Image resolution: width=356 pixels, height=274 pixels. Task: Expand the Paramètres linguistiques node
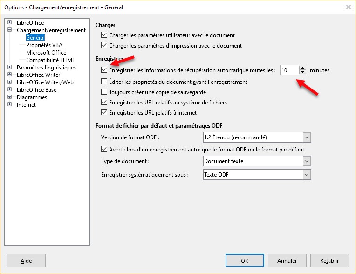(10, 68)
